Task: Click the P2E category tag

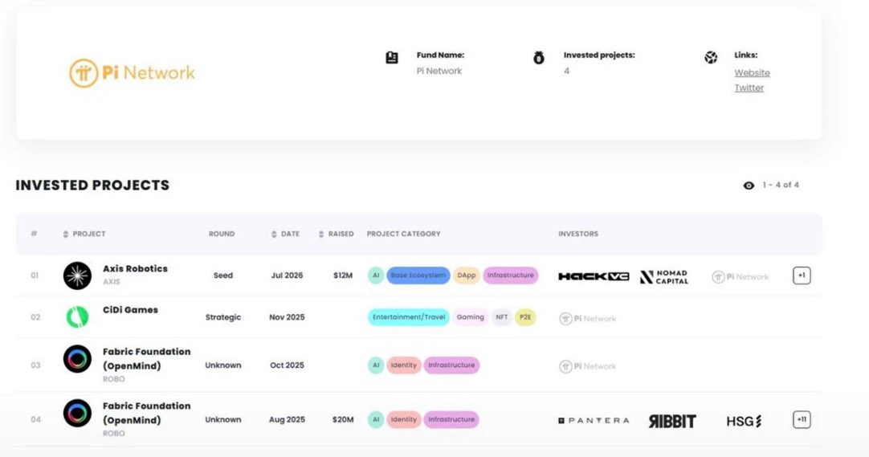Action: pos(524,317)
